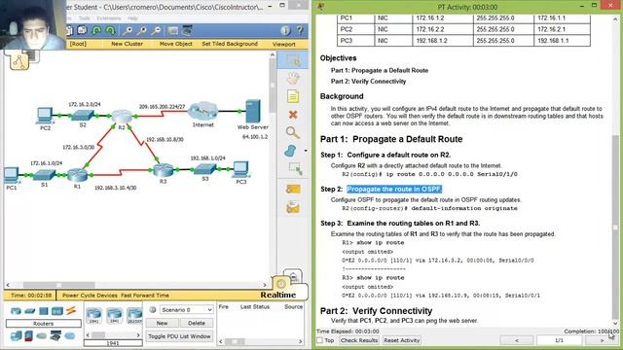This screenshot has height=350, width=623.
Task: Select the Connections lightning bolt icon
Action: pos(71,311)
